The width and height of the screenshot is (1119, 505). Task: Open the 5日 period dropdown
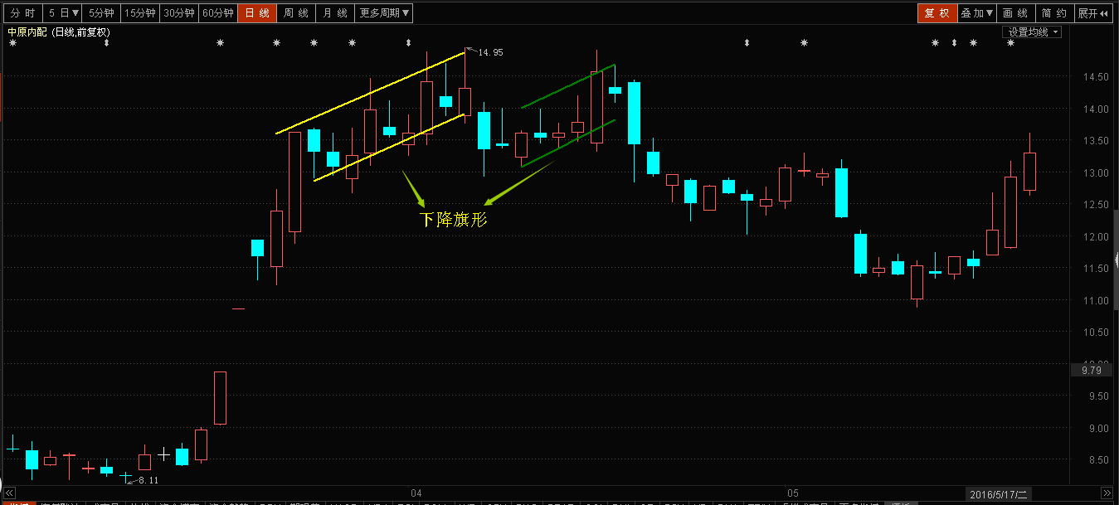(x=63, y=13)
